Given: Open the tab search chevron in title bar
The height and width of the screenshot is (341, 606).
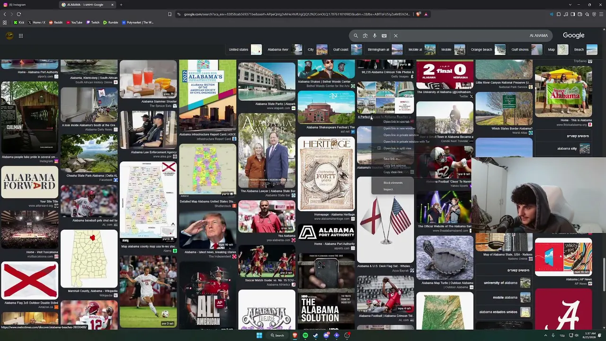Looking at the screenshot, I should (570, 5).
